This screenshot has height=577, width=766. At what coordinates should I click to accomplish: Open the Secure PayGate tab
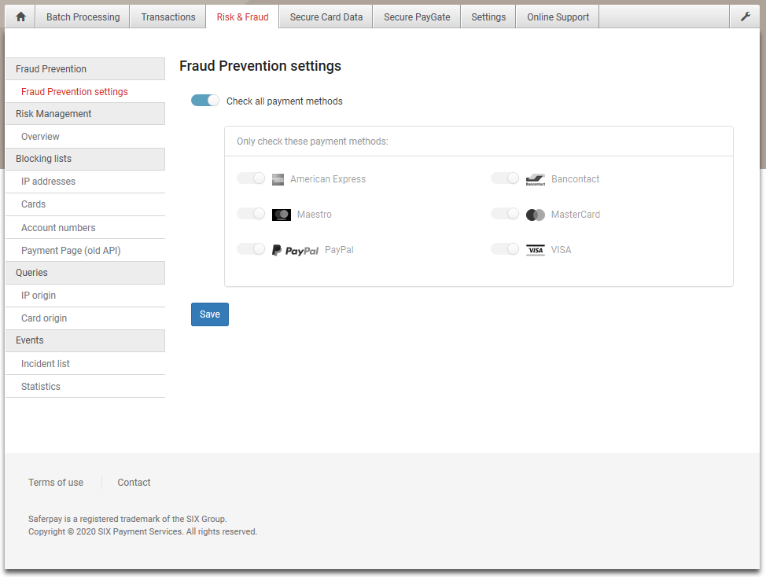tap(417, 17)
